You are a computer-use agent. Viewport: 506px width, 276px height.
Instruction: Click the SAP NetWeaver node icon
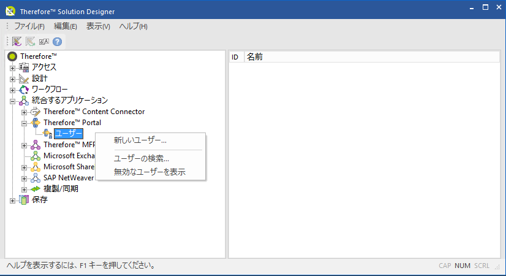(36, 178)
